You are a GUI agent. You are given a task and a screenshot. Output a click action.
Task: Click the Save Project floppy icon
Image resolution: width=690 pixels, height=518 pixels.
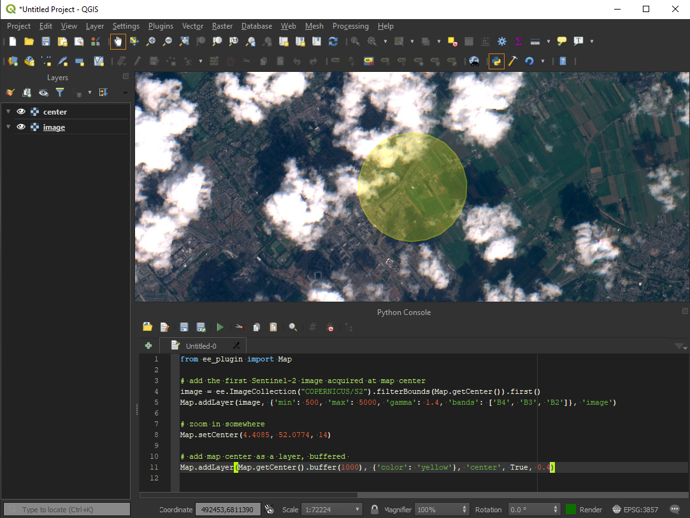(x=46, y=41)
